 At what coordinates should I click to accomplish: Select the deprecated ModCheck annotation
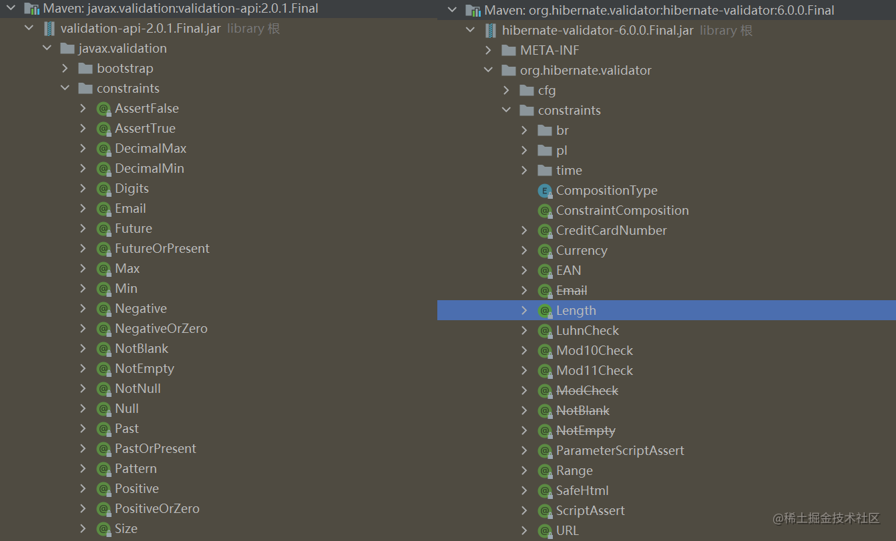tap(588, 390)
